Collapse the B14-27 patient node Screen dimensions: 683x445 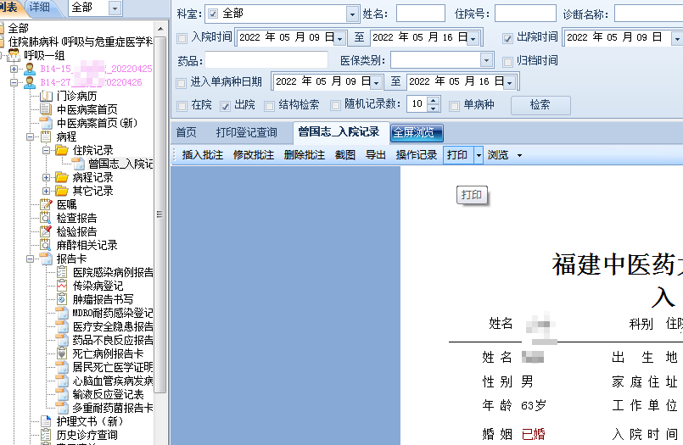click(14, 82)
